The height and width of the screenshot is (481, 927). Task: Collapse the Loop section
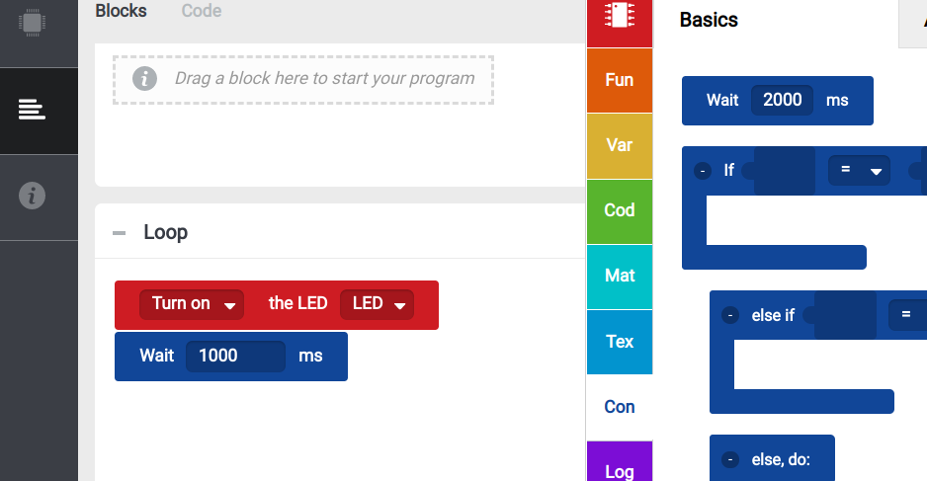pos(120,233)
